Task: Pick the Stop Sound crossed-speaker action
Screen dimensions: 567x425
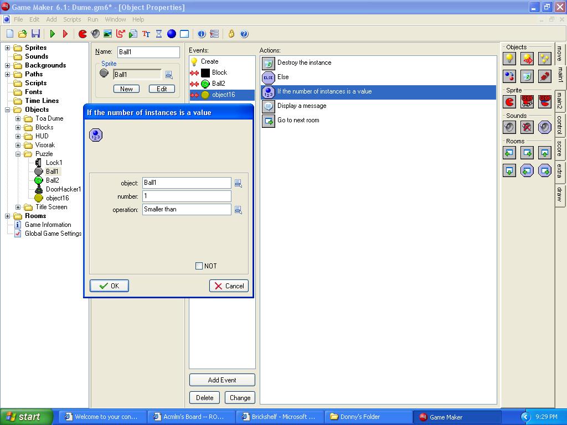Action: tap(527, 127)
